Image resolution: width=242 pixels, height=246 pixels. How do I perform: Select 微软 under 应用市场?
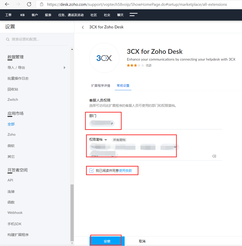[11, 146]
